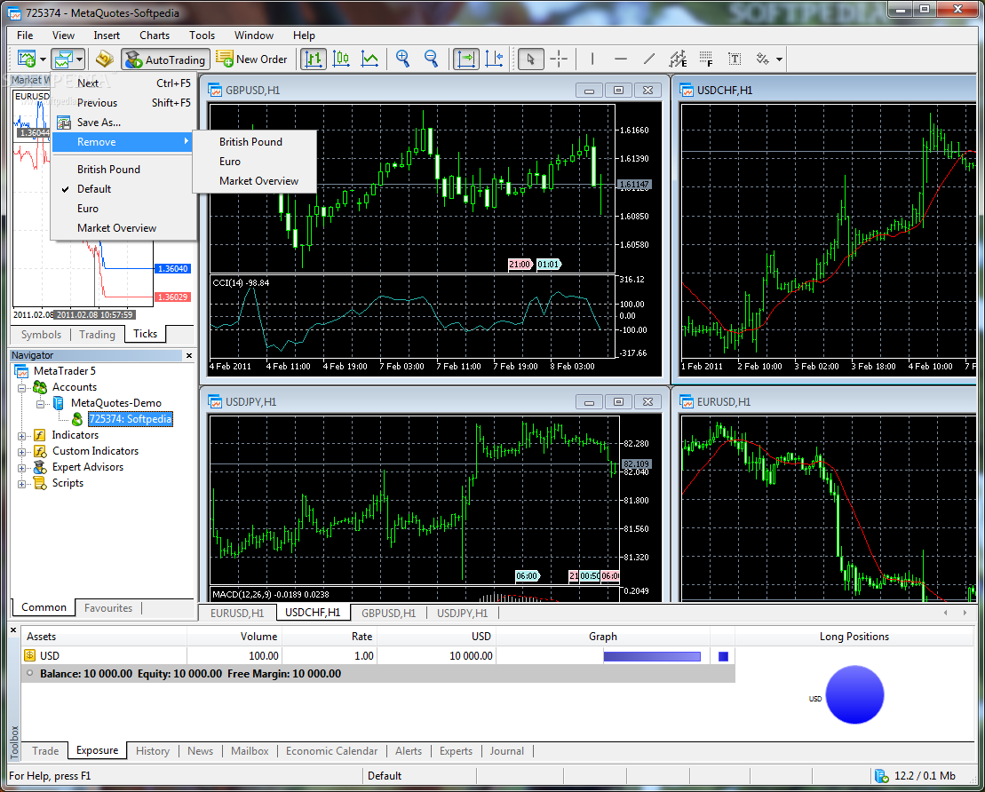
Task: Toggle chart auto scroll
Action: [x=466, y=59]
